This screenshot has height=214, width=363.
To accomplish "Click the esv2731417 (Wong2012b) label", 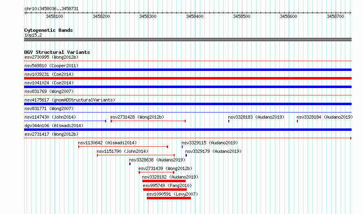I will pos(51,134).
